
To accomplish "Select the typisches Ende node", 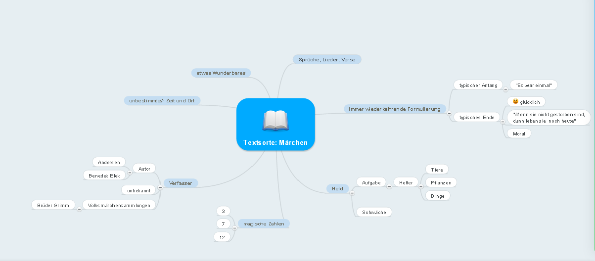I will coord(477,117).
